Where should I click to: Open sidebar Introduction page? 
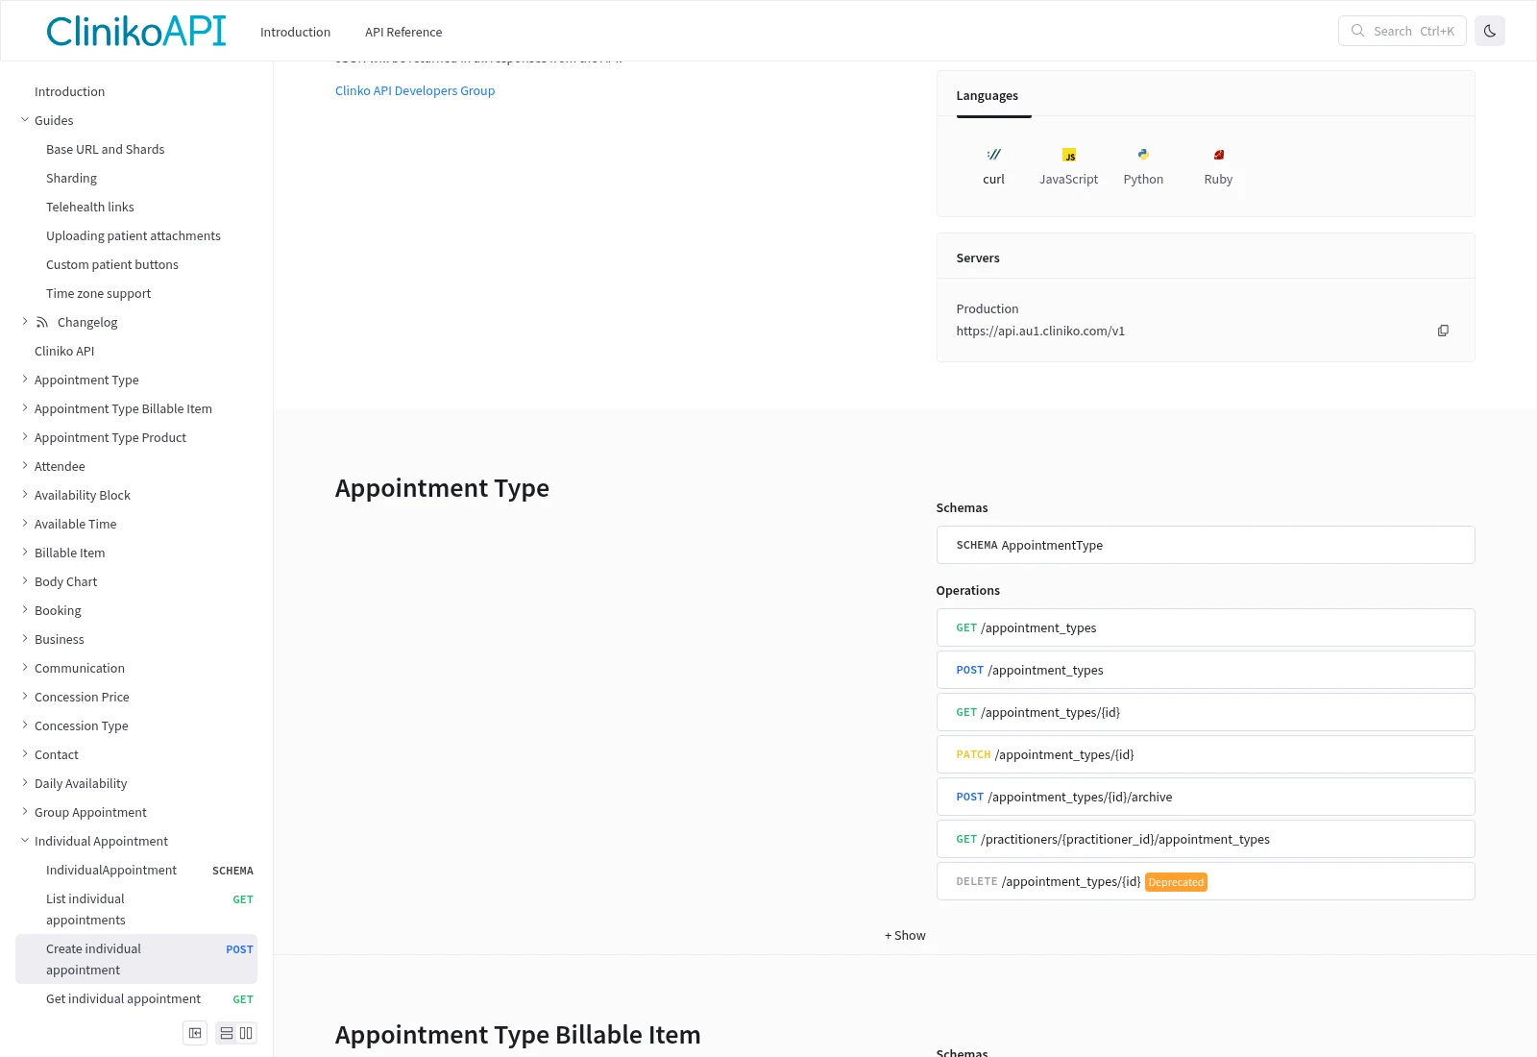click(69, 91)
